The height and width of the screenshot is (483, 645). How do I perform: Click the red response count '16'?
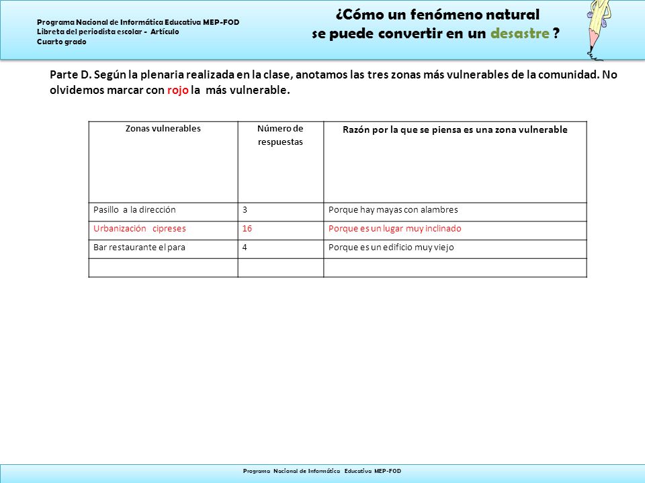pos(281,230)
